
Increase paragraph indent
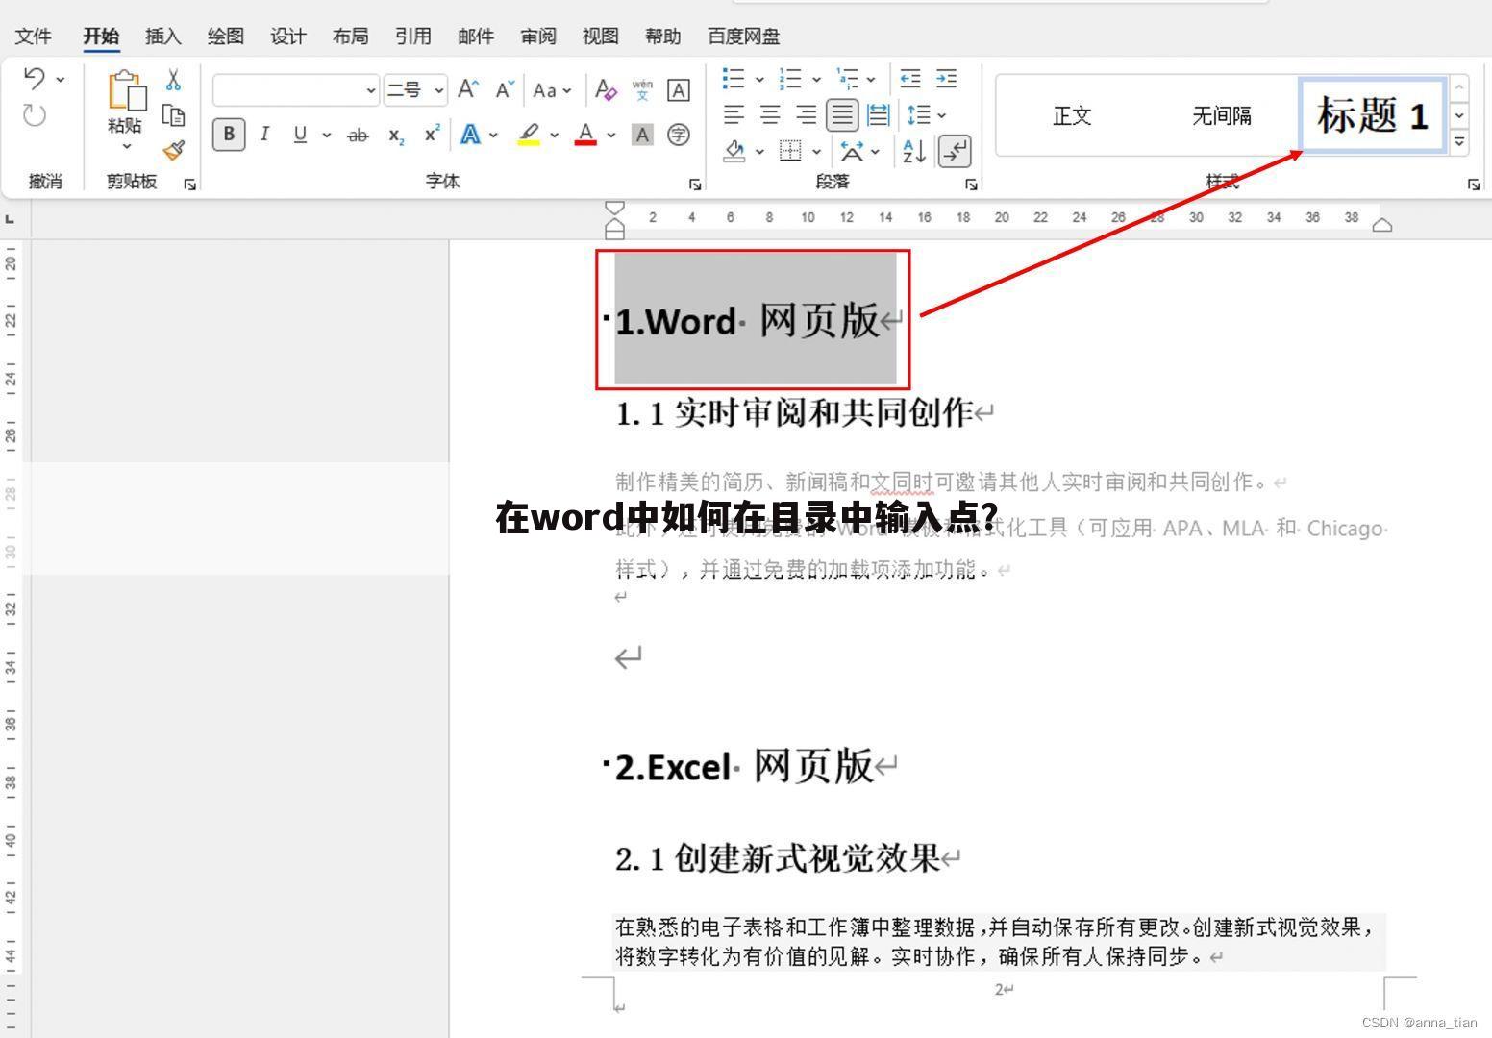coord(946,79)
